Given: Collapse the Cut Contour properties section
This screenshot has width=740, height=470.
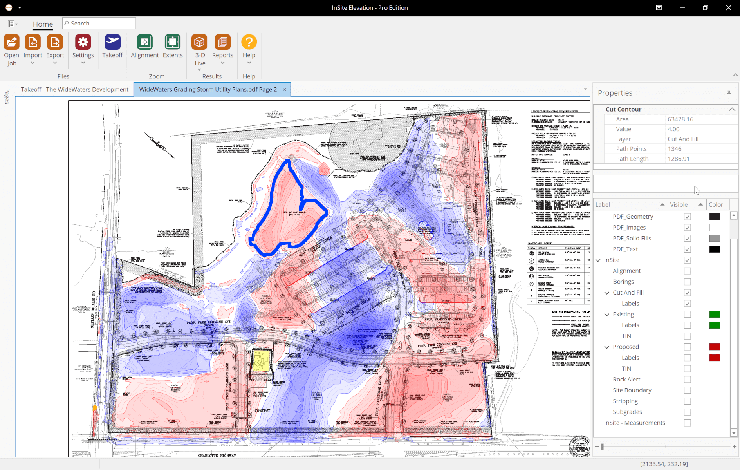Looking at the screenshot, I should coord(732,109).
